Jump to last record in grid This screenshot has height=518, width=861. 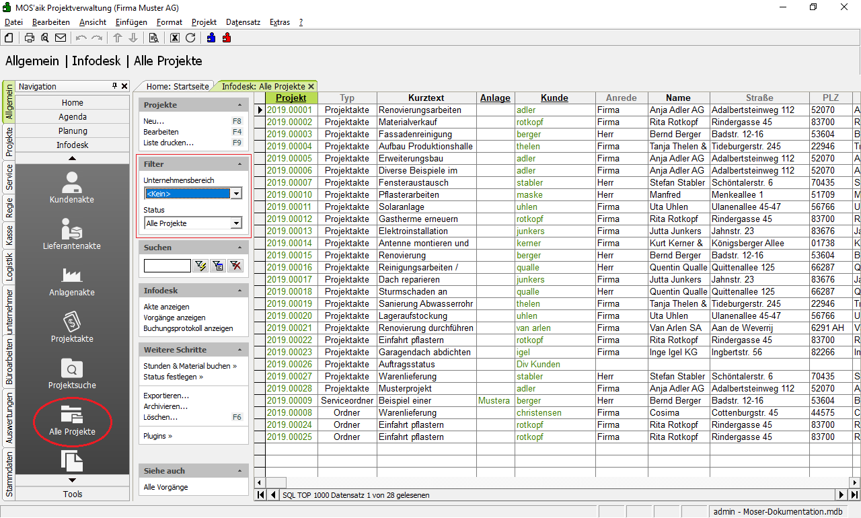(854, 494)
